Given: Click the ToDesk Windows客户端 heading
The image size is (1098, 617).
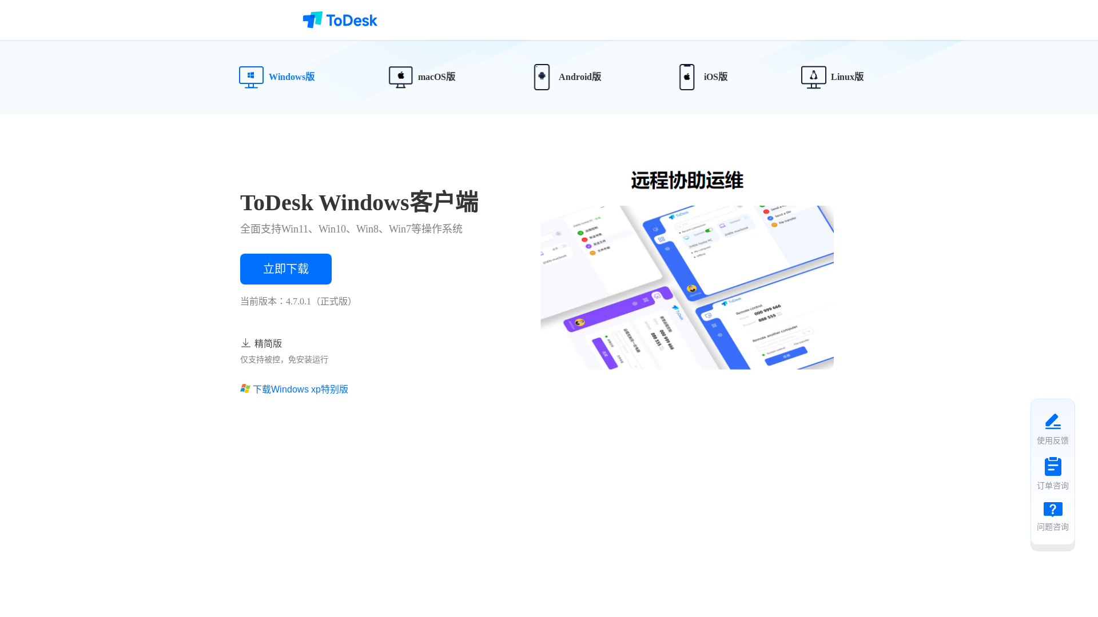Looking at the screenshot, I should pyautogui.click(x=359, y=202).
